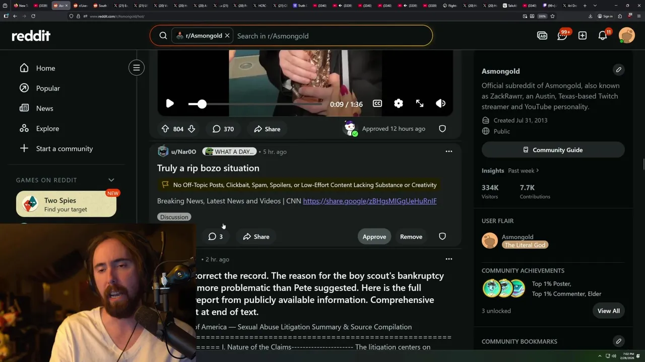Remove the r/Asmongold search filter
Screen dimensions: 645x362
click(x=227, y=36)
